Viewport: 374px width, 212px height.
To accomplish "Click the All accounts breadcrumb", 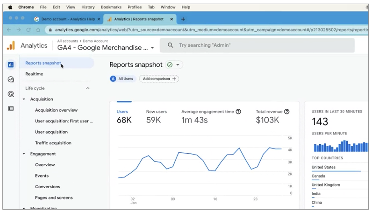I will 68,41.
